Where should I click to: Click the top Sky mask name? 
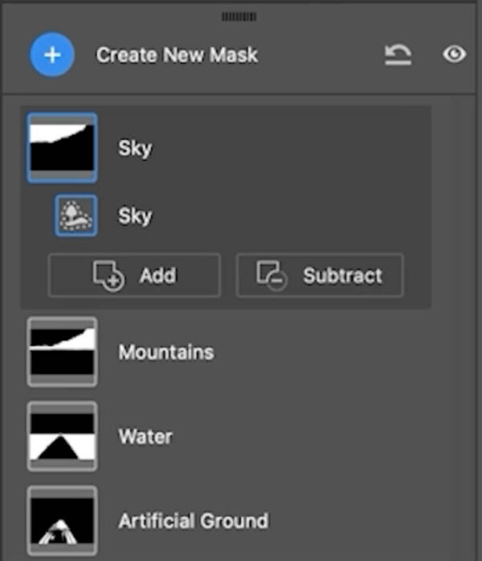point(135,149)
